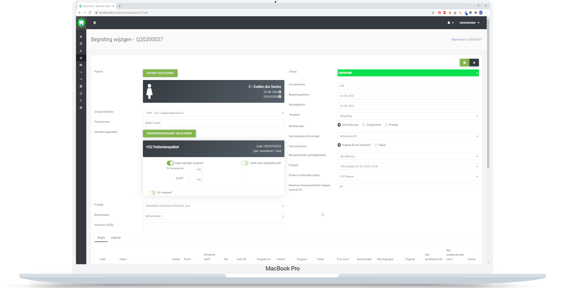Click the 'Patient selecteren' button

click(160, 73)
